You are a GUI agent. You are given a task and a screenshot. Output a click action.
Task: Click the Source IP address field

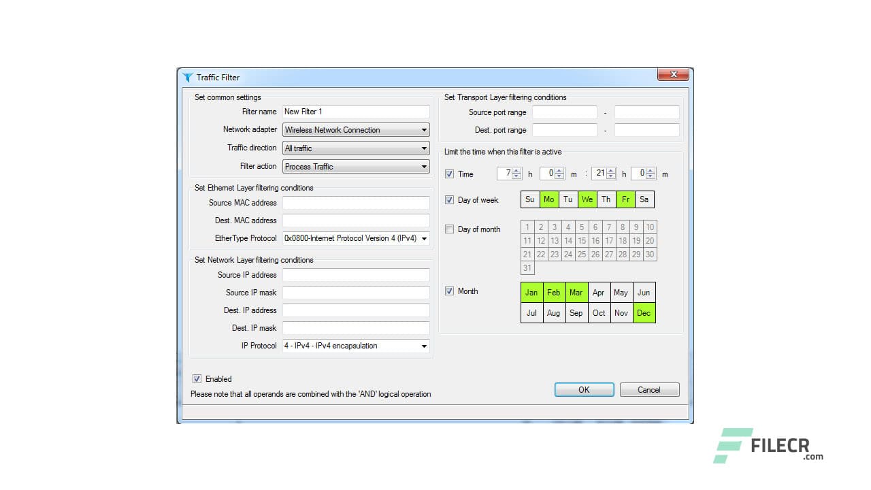coord(355,274)
